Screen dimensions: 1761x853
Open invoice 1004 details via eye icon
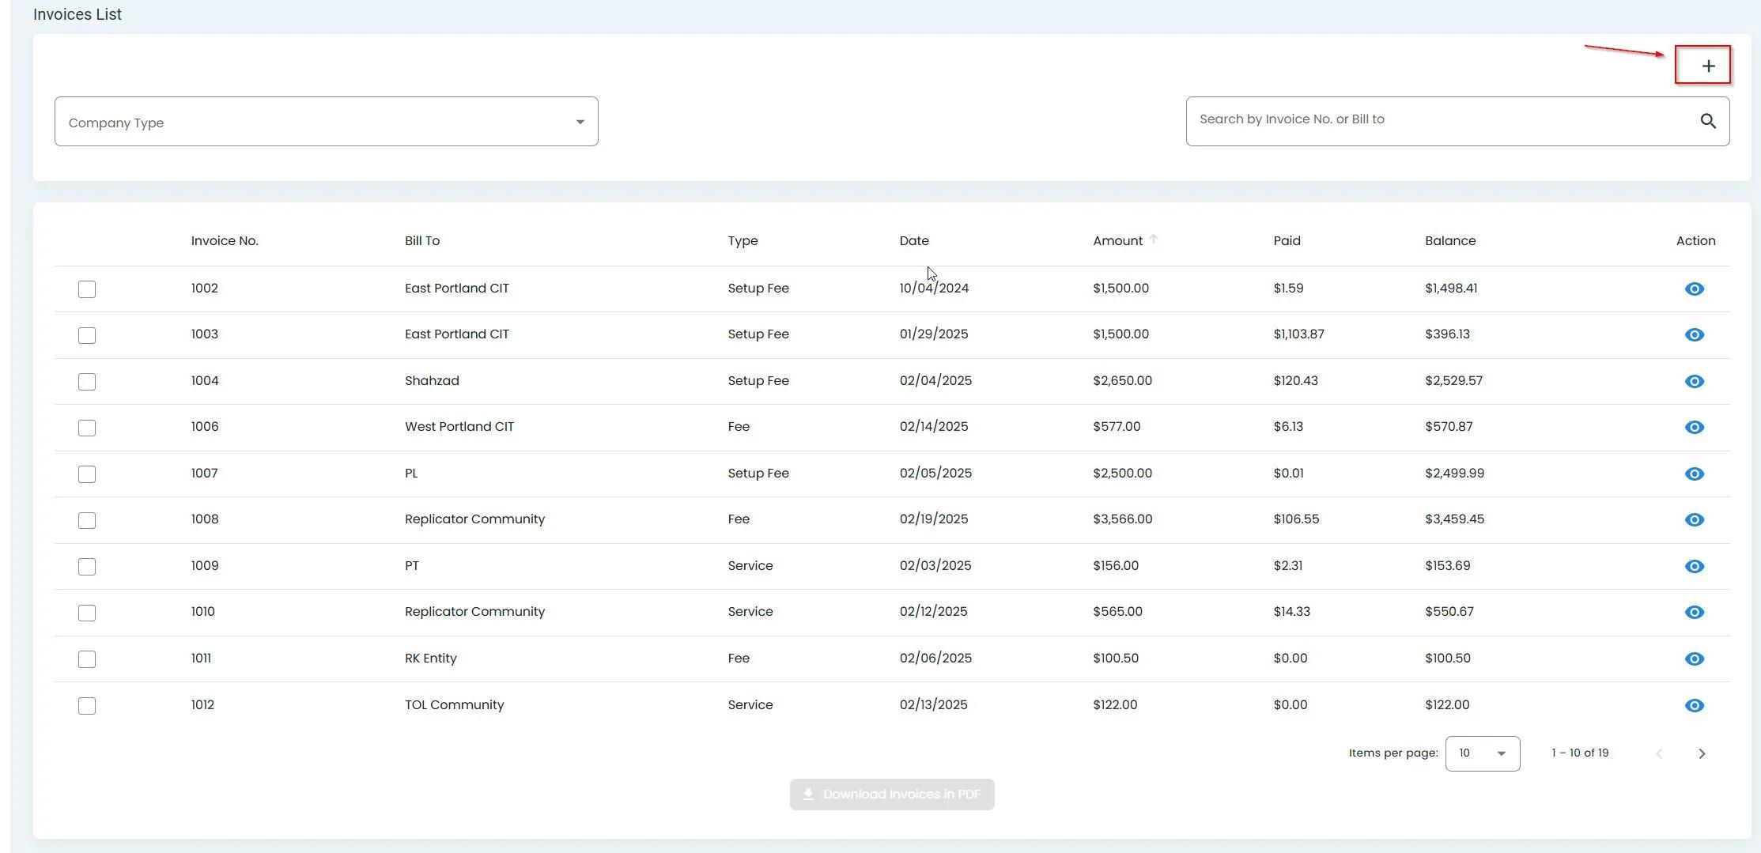(1694, 382)
